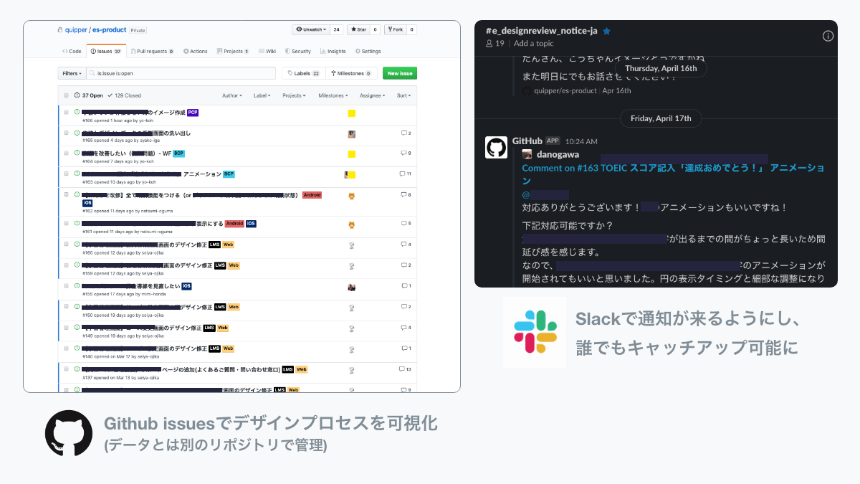The image size is (860, 484).
Task: Click the Labels 22 button
Action: pos(302,73)
